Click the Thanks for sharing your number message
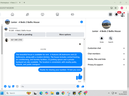This screenshot has width=129, height=96. (x=60, y=70)
